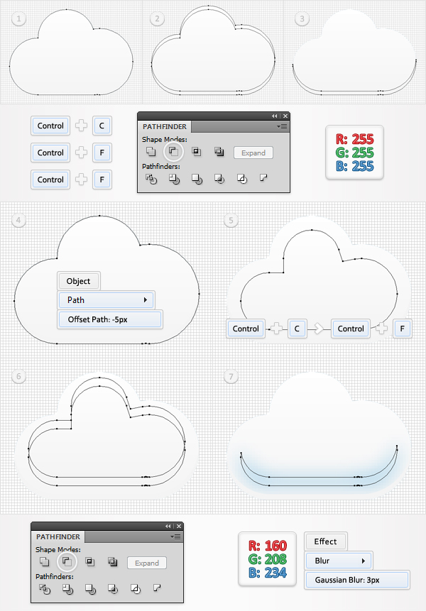
Task: Click Divide icon in upper Pathfinder panel
Action: (151, 179)
